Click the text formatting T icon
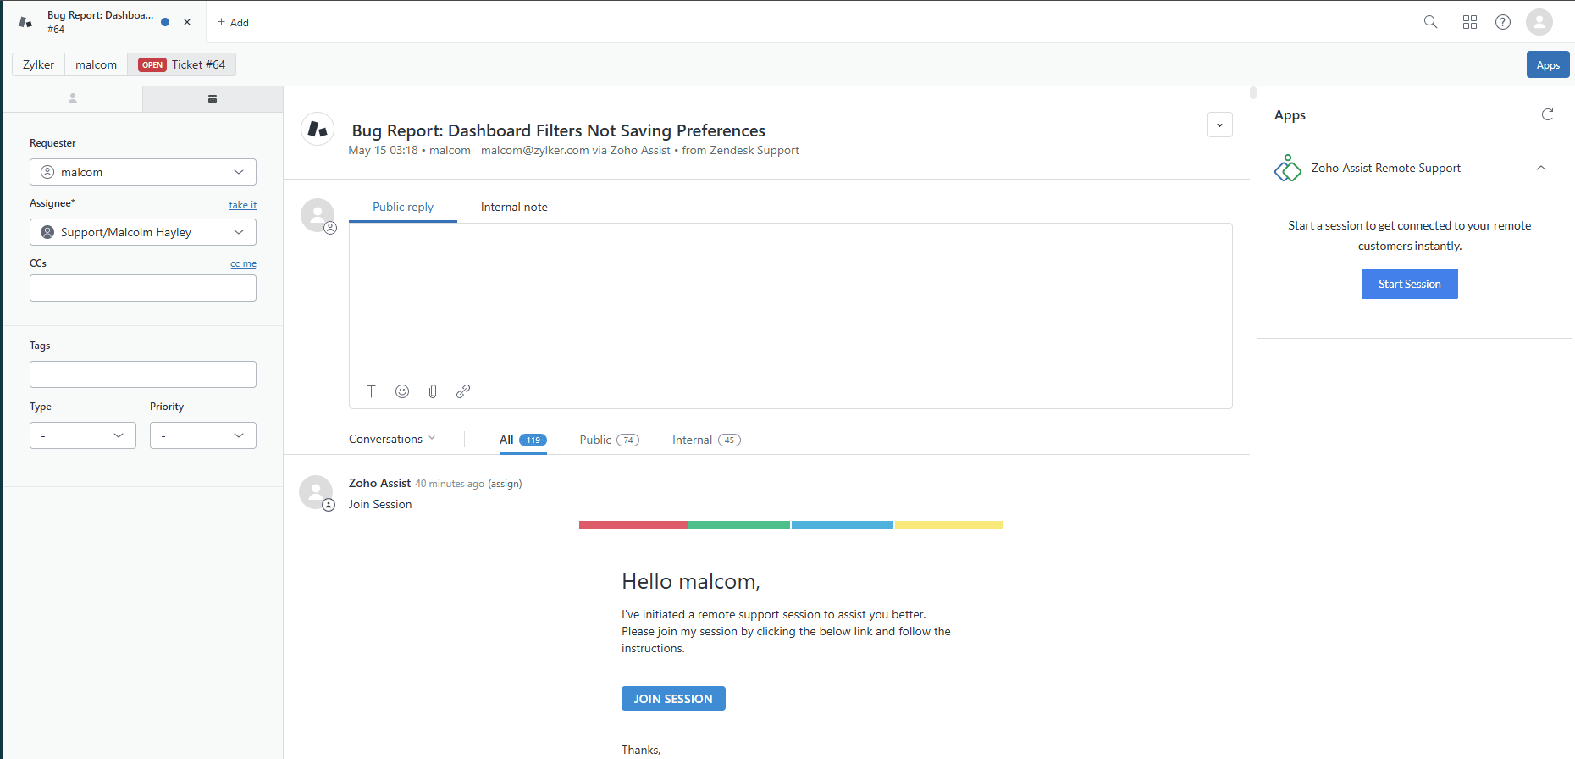 pyautogui.click(x=371, y=391)
